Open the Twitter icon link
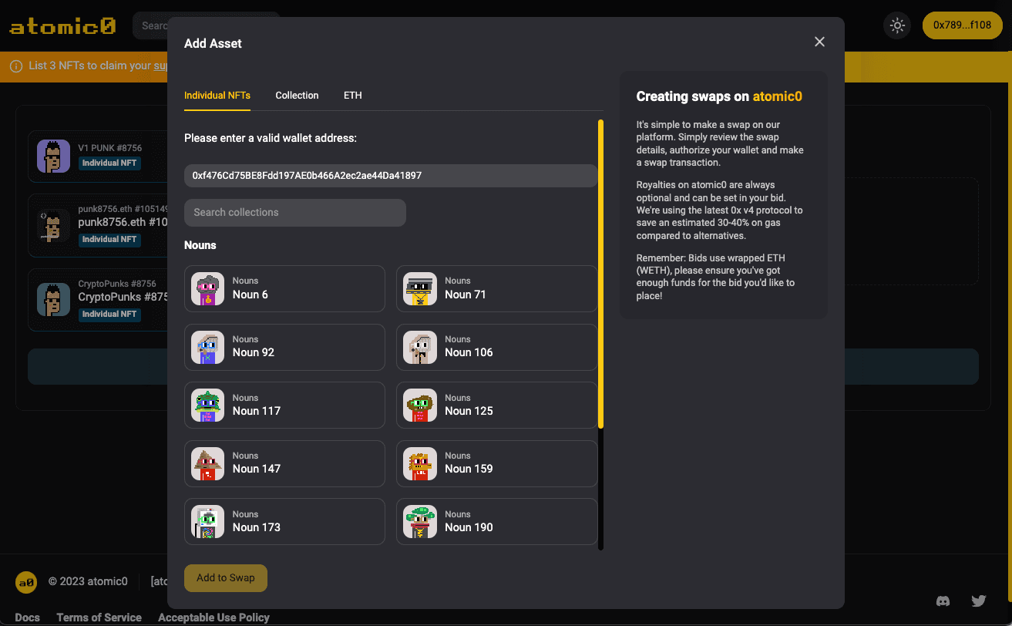The height and width of the screenshot is (626, 1012). (x=979, y=601)
